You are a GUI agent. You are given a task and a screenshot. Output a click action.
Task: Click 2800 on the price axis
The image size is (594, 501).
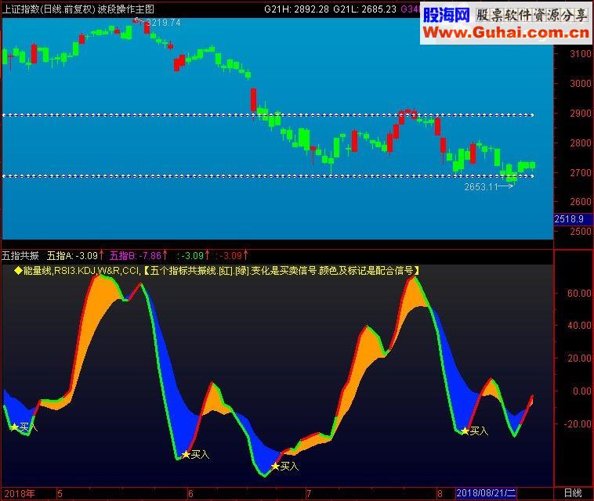click(581, 142)
